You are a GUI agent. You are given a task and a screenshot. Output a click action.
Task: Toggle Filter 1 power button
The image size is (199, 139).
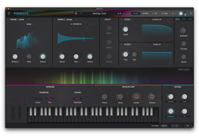(x=121, y=19)
